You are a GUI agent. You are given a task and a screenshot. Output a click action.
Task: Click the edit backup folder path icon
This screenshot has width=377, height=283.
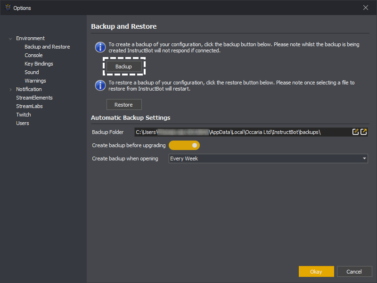pos(355,132)
